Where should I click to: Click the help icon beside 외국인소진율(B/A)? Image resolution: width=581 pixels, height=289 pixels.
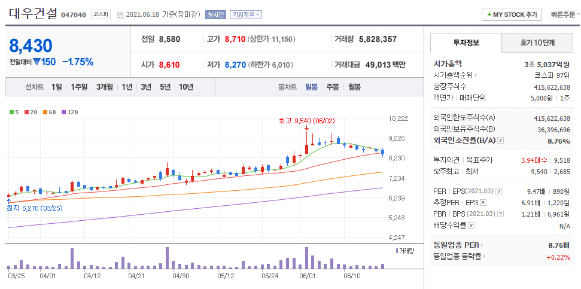point(501,141)
